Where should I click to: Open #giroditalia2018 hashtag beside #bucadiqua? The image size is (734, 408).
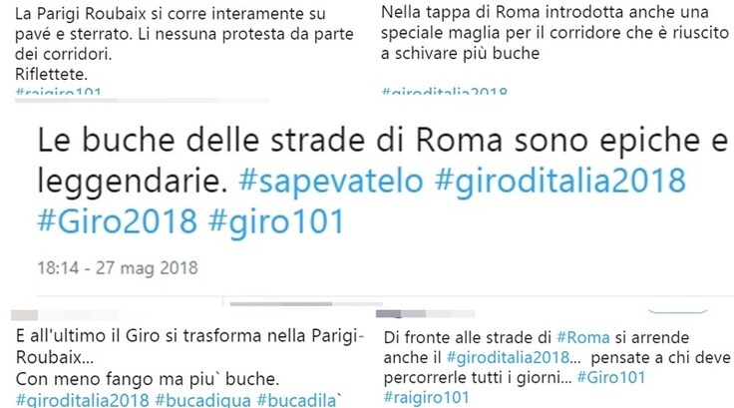click(x=83, y=400)
